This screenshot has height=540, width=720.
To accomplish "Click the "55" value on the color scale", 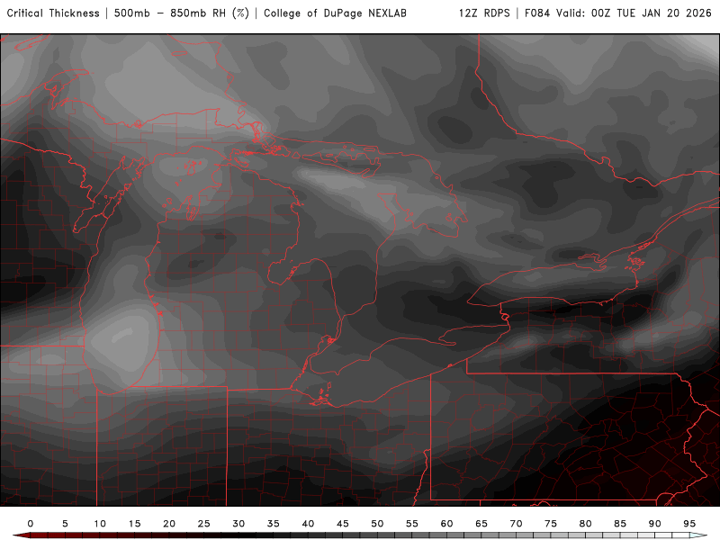I will pyautogui.click(x=412, y=524).
